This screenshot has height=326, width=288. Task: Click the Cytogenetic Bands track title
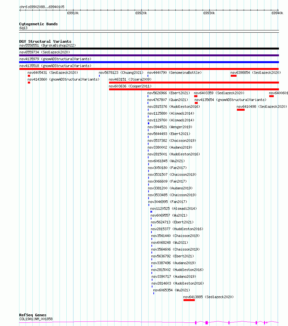(39, 24)
